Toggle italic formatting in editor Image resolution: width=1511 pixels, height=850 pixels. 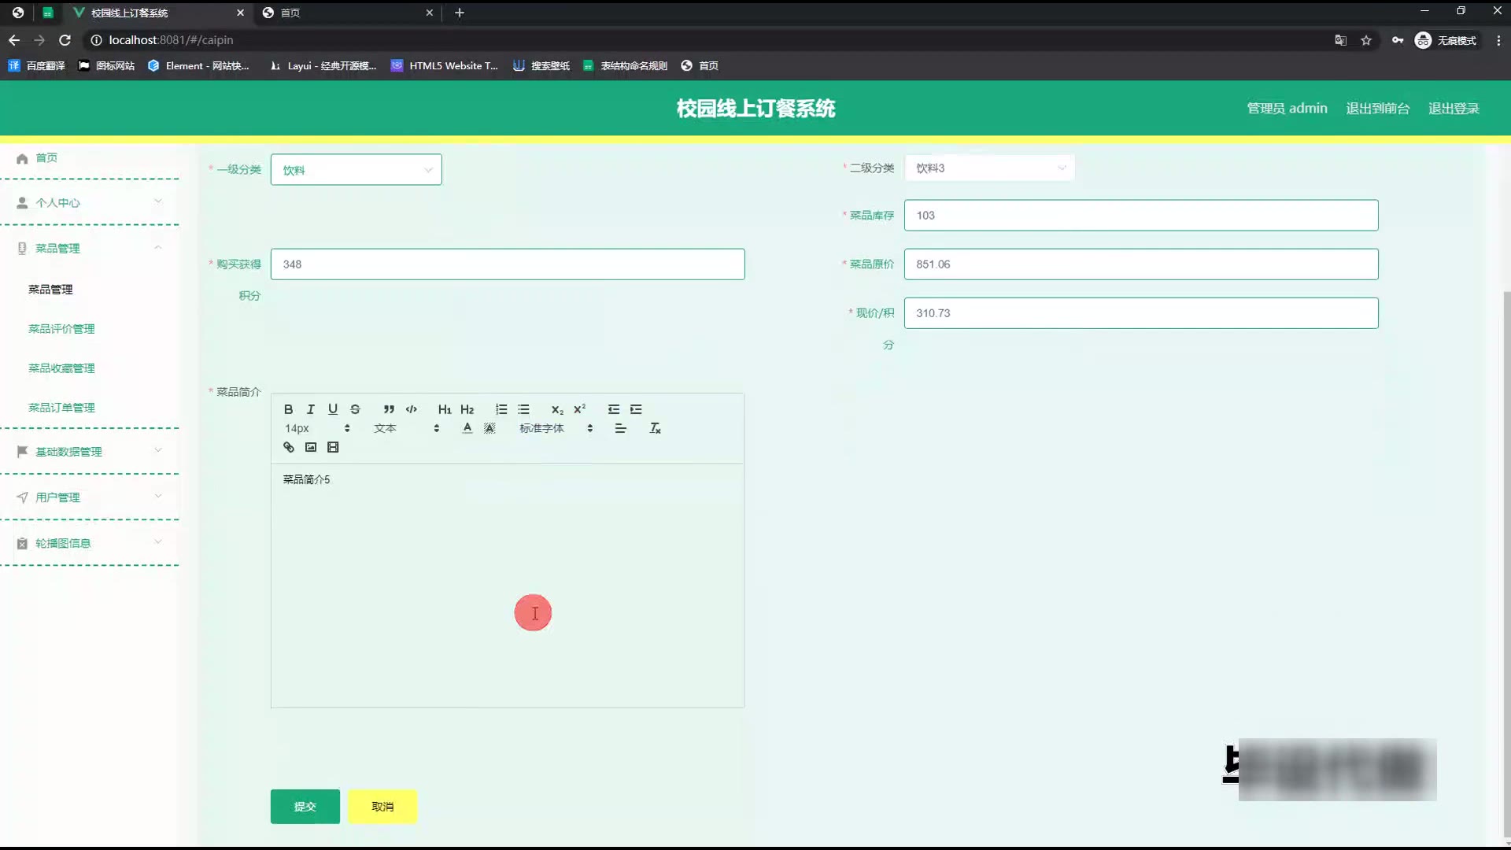(x=310, y=409)
